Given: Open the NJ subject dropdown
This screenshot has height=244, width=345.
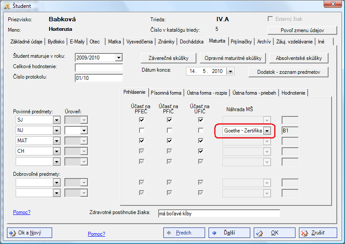Looking at the screenshot, I should tap(56, 131).
